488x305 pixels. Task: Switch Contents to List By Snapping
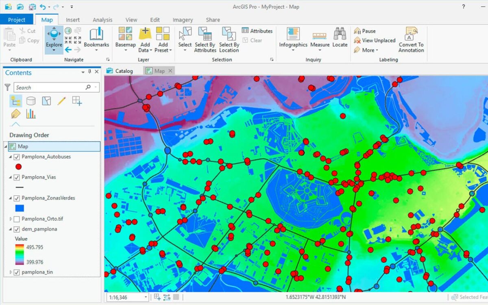(x=77, y=100)
